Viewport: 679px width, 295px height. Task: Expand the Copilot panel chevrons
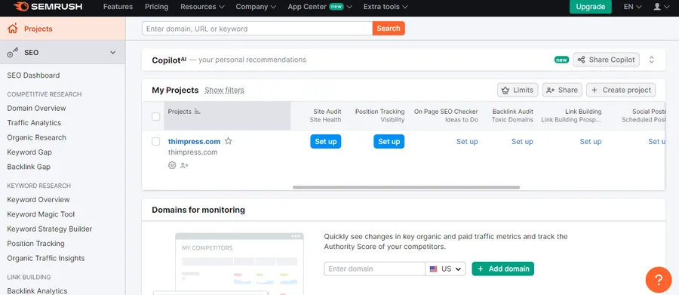pos(651,60)
